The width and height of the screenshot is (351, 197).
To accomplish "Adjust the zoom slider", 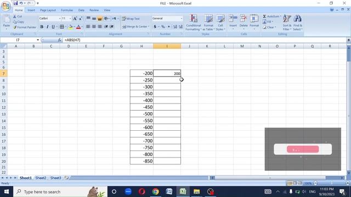I will [332, 183].
